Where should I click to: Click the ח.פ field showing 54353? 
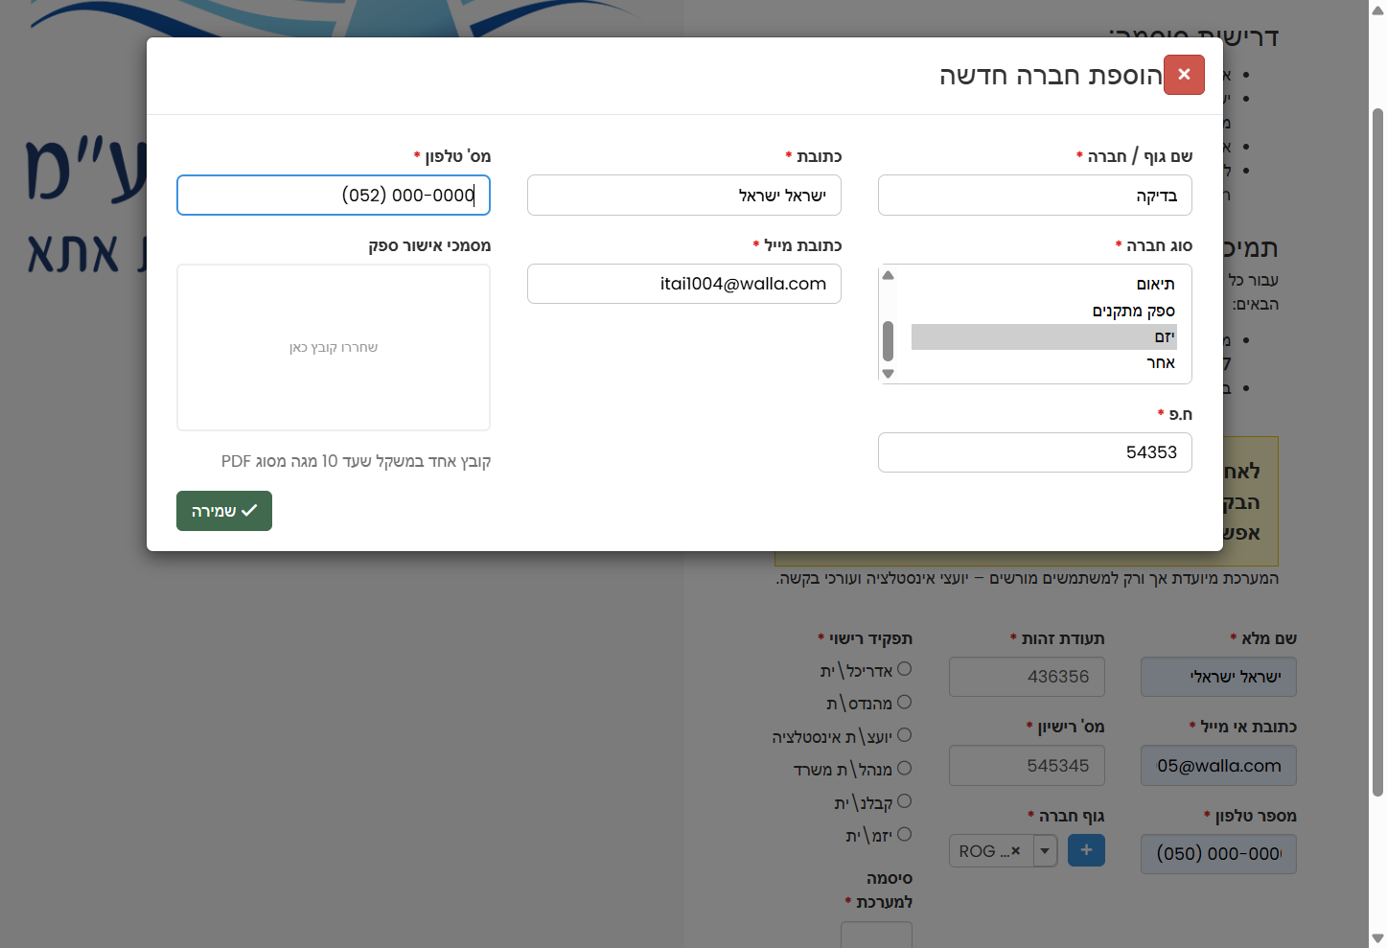tap(1035, 452)
